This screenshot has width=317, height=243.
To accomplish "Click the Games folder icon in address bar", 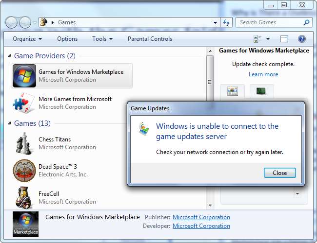I will (44, 22).
